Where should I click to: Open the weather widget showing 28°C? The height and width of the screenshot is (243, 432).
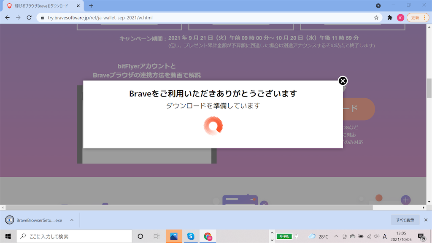tap(319, 236)
